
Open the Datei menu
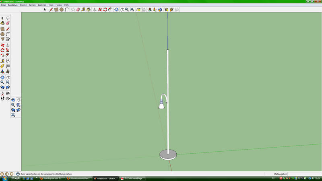(3, 5)
